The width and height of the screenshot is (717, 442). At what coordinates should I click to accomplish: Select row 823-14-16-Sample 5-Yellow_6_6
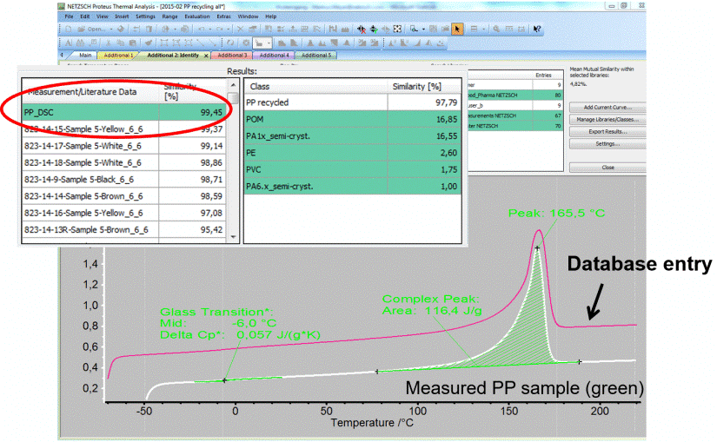124,213
